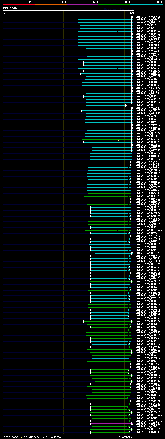Select the UniRef100_A7PSS1 label

pos(148,424)
